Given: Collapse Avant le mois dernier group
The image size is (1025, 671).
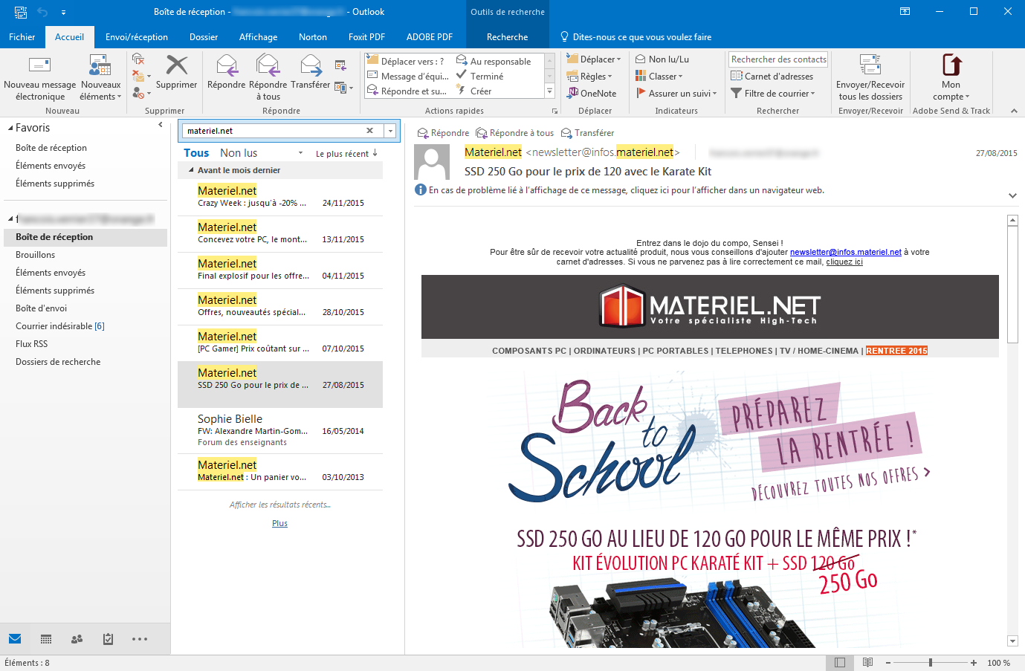Looking at the screenshot, I should (x=191, y=170).
